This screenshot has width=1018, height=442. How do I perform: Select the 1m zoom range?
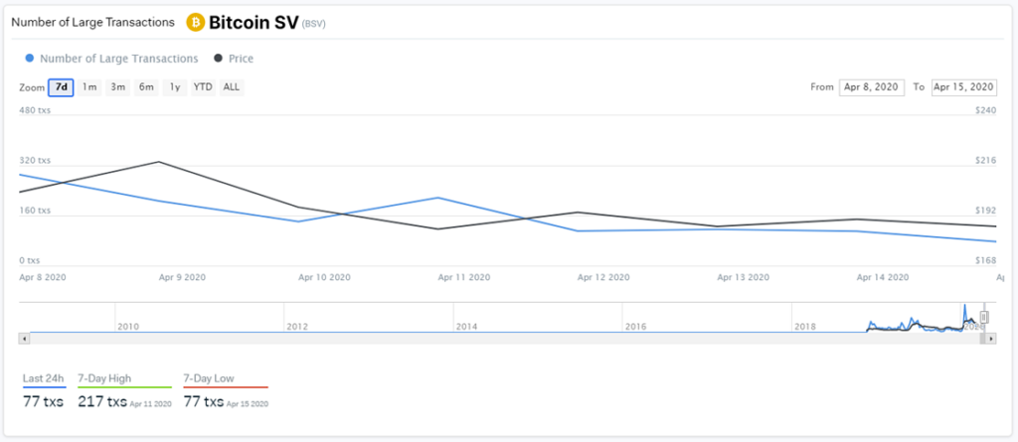click(89, 87)
